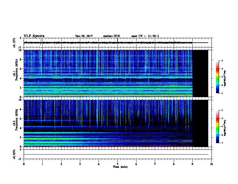This screenshot has height=184, width=238.
Task: Click ch.1 frequency tick label "4"
Action: point(21,78)
